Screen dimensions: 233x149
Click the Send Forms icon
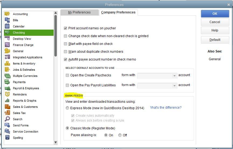pos(7,125)
